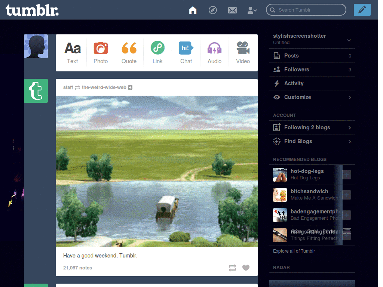Open the Explore compass icon
The width and height of the screenshot is (383, 287).
coord(212,10)
